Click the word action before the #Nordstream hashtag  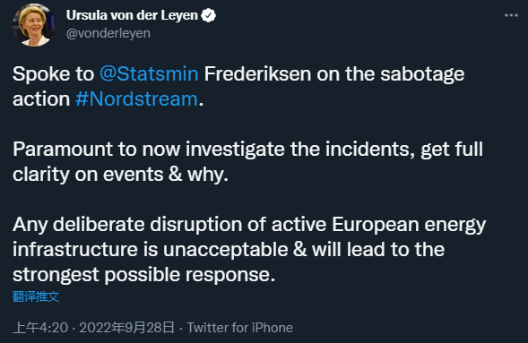pyautogui.click(x=41, y=99)
